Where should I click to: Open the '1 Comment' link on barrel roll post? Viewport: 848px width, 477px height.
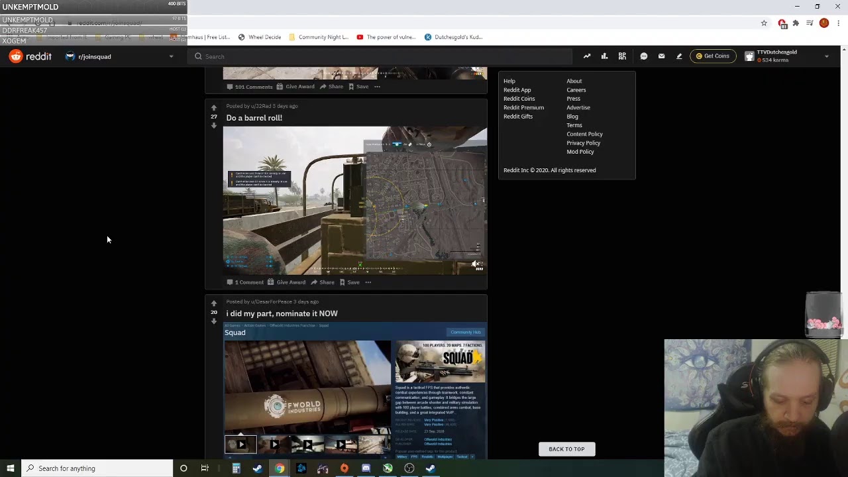[x=244, y=282]
